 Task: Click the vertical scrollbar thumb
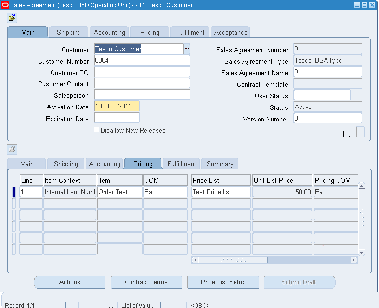coord(361,218)
